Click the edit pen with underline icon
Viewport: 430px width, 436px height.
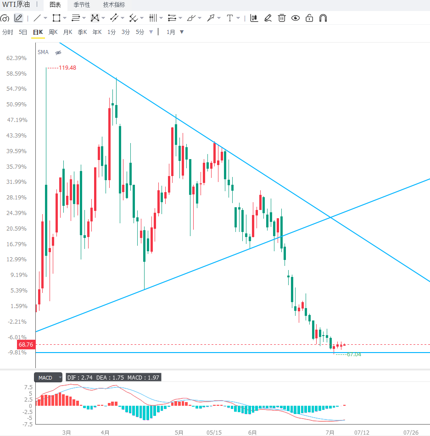coord(268,18)
